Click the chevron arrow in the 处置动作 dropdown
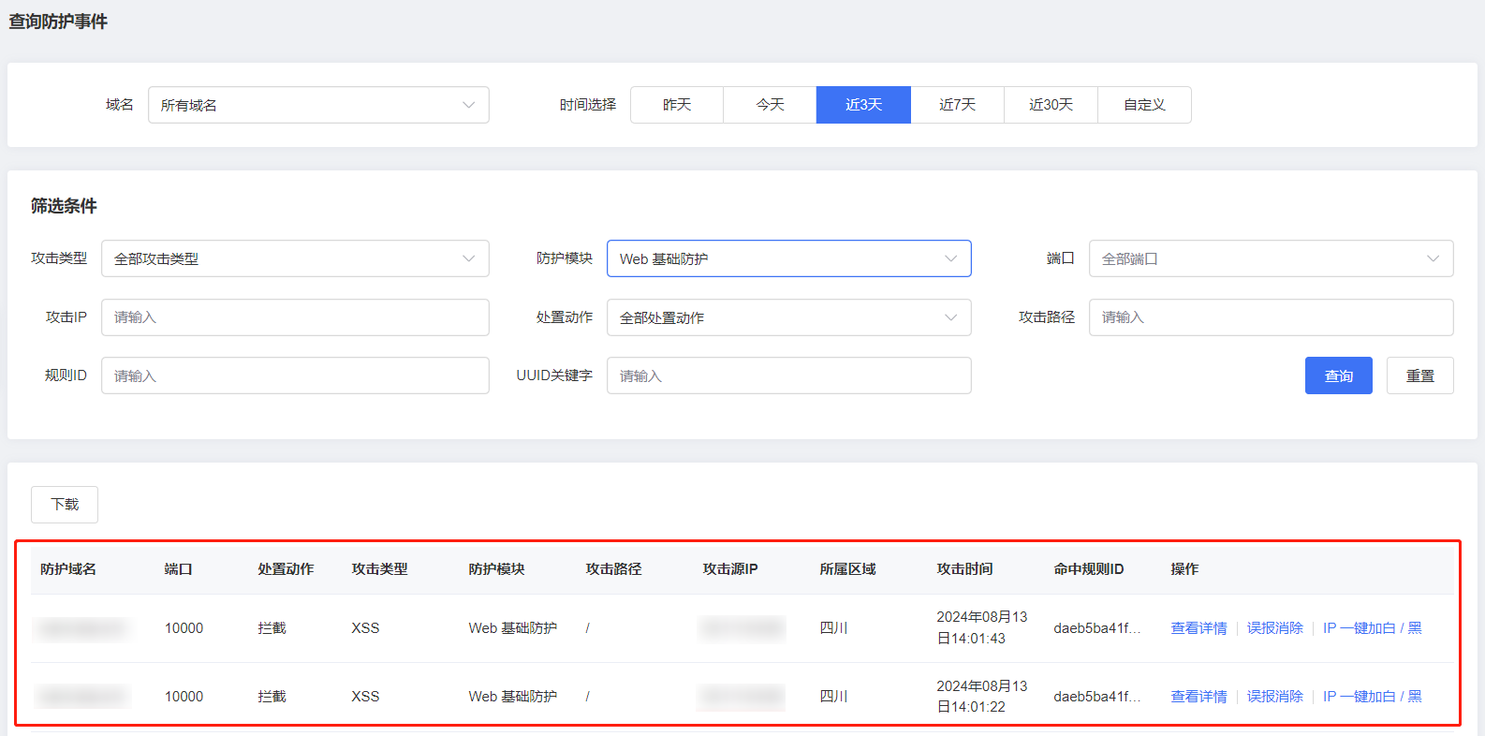The width and height of the screenshot is (1485, 736). pyautogui.click(x=950, y=317)
